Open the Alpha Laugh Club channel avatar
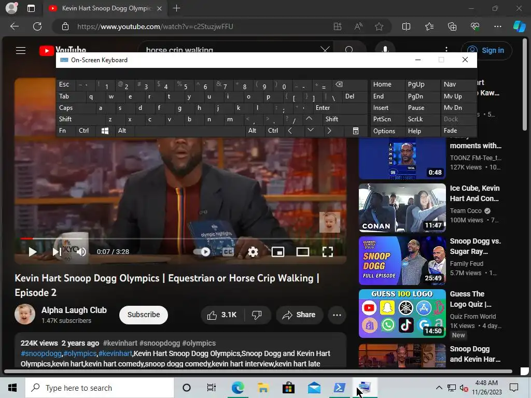 click(25, 314)
